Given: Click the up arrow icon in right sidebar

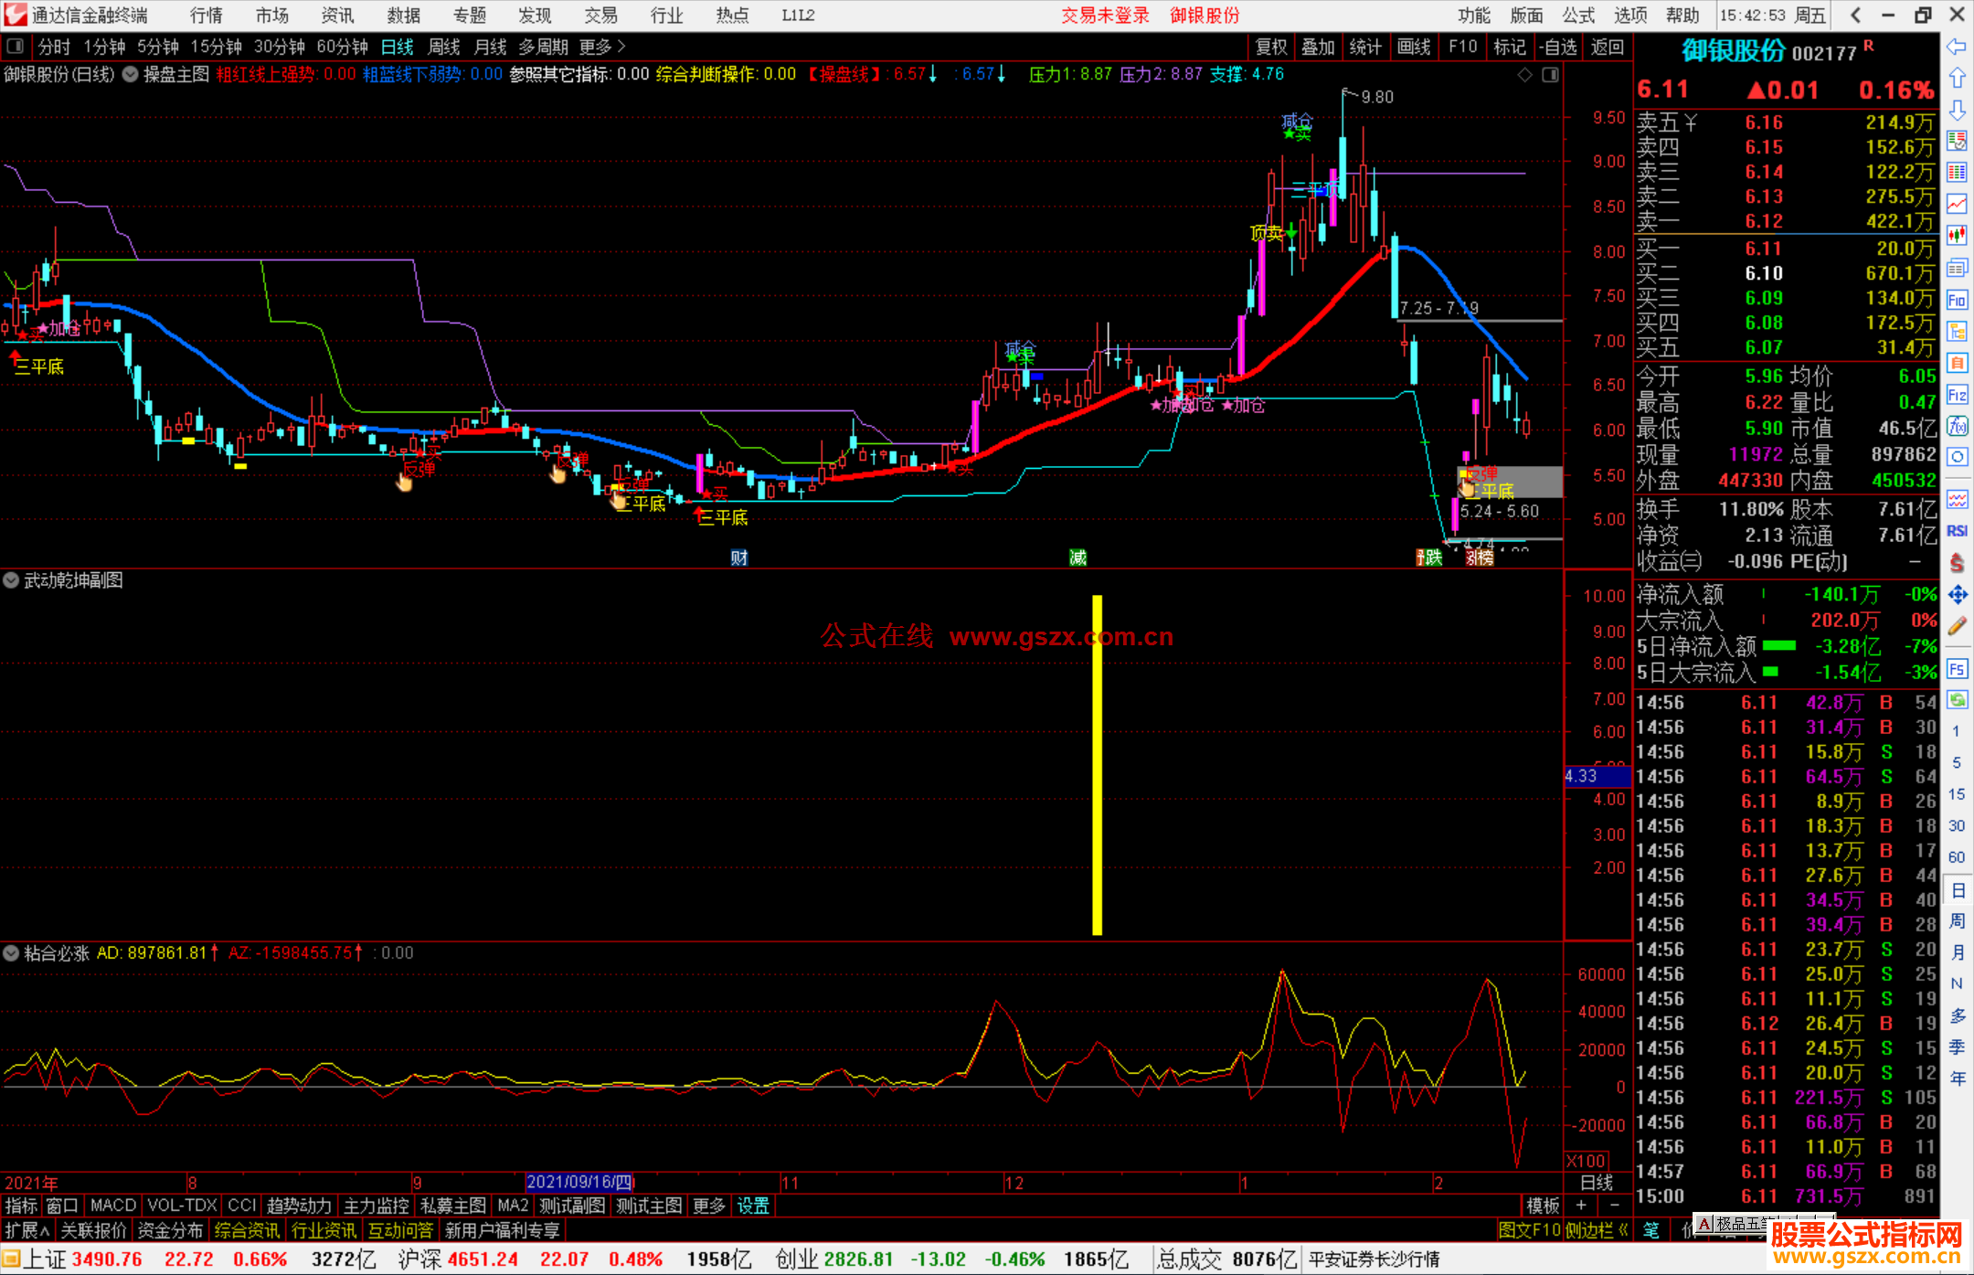Looking at the screenshot, I should click(1957, 79).
